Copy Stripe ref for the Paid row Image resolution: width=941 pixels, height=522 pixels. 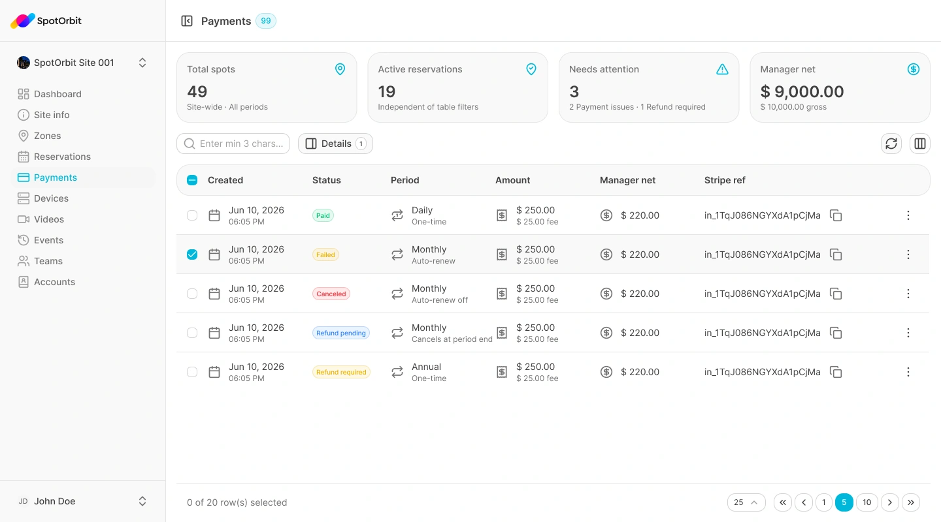point(836,215)
